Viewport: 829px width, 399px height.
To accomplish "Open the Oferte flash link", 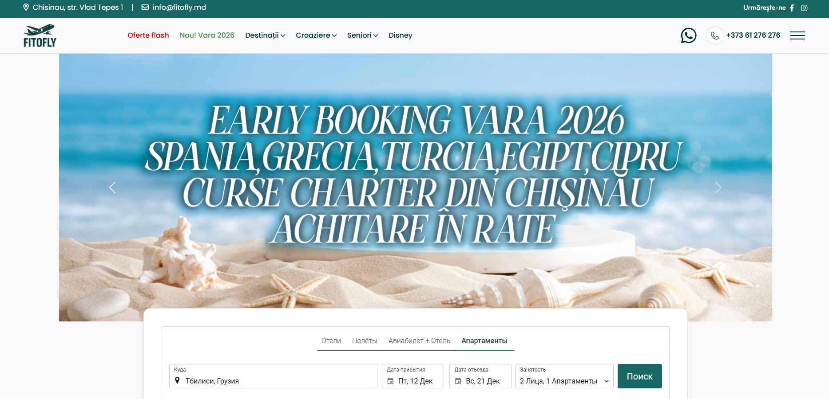I will coord(148,35).
